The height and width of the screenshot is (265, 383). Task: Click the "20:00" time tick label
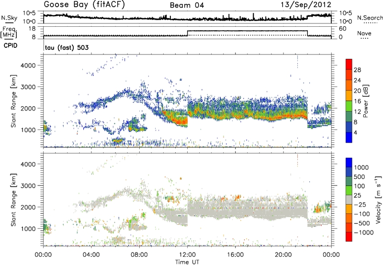click(x=283, y=255)
